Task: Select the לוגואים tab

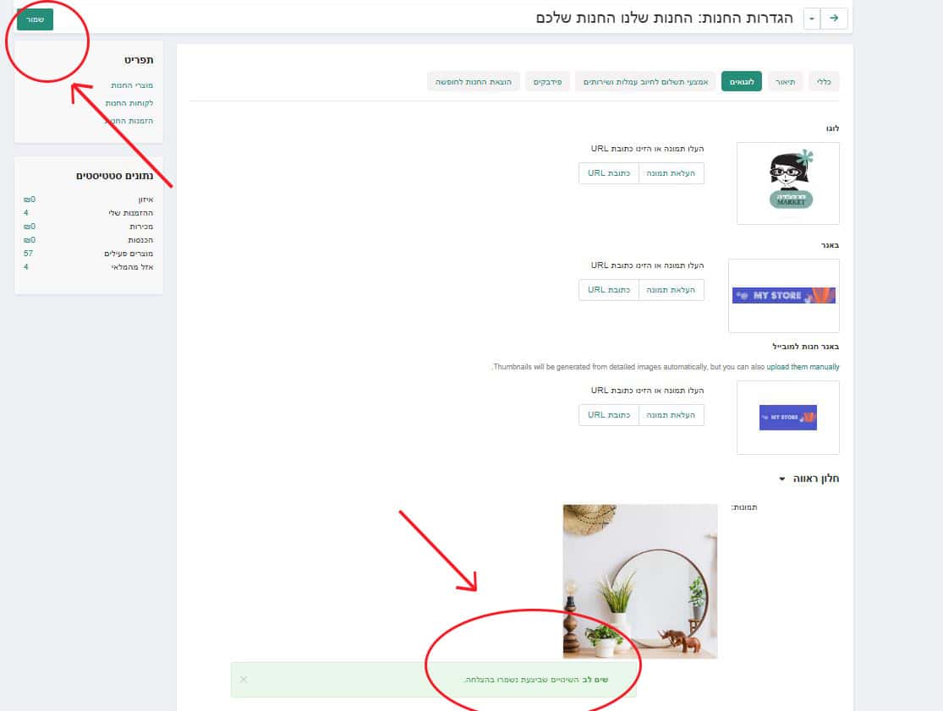Action: pyautogui.click(x=742, y=82)
